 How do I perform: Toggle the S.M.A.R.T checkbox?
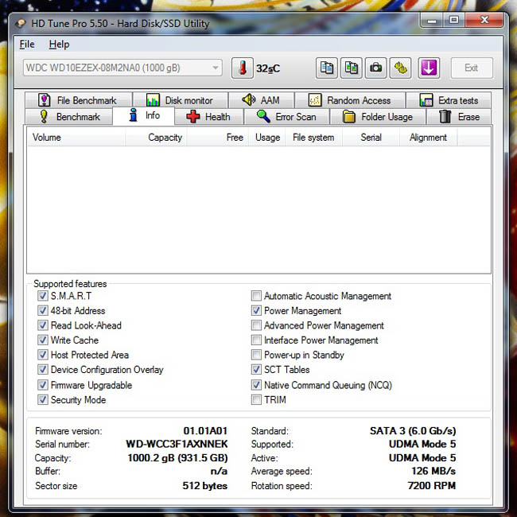(42, 296)
